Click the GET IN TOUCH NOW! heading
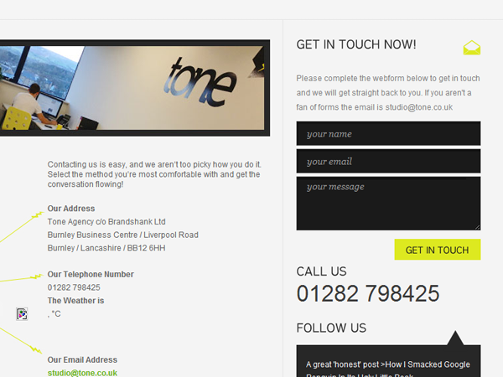The image size is (503, 377). click(356, 44)
